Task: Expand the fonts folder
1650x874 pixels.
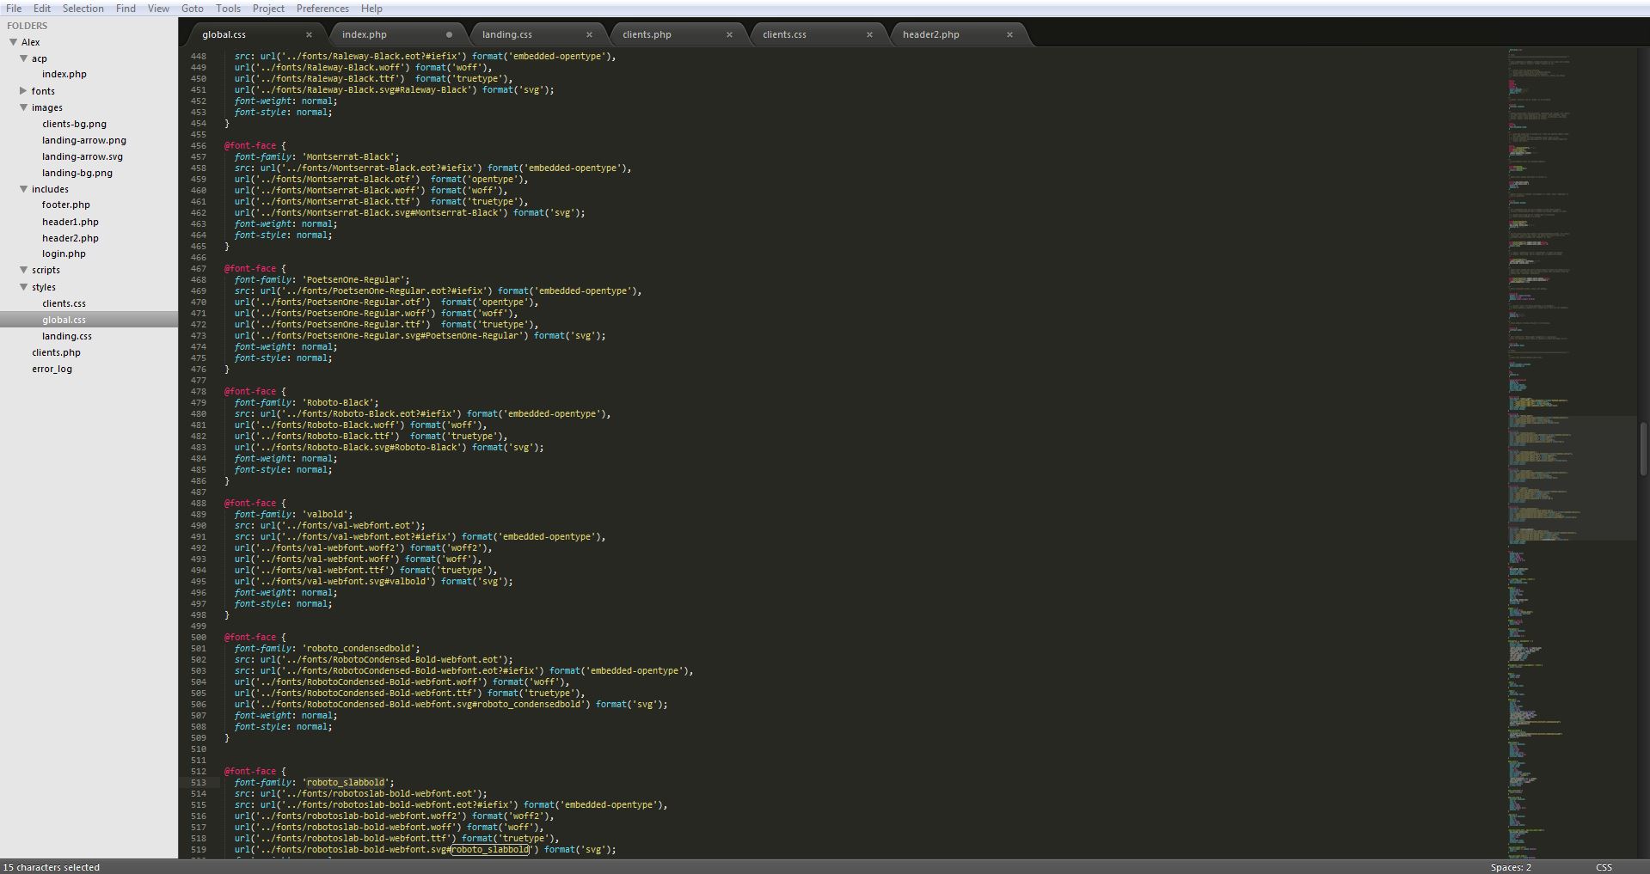Action: pos(23,91)
